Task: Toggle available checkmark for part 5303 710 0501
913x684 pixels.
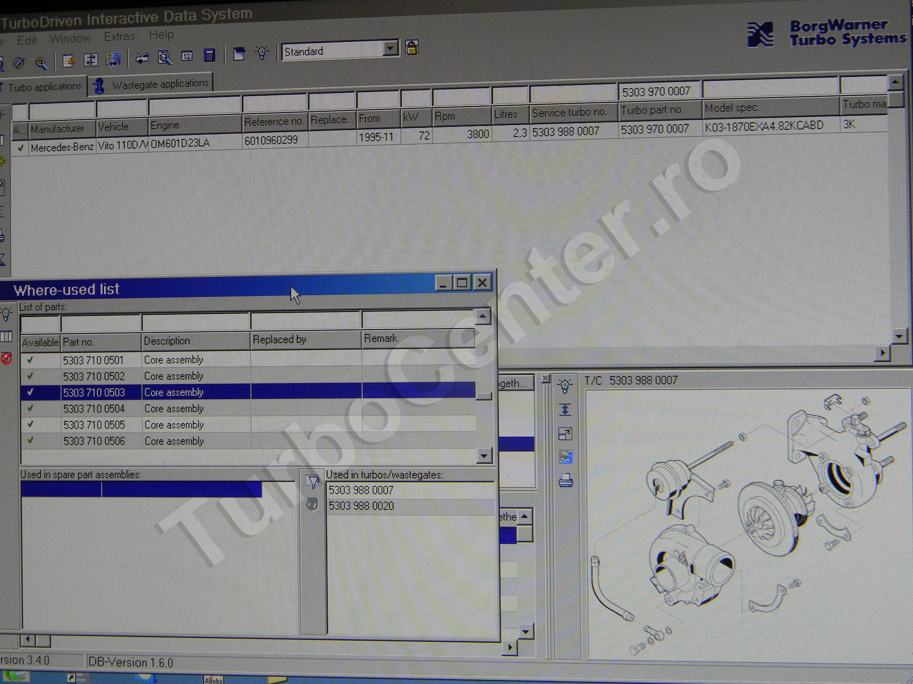Action: pyautogui.click(x=30, y=360)
